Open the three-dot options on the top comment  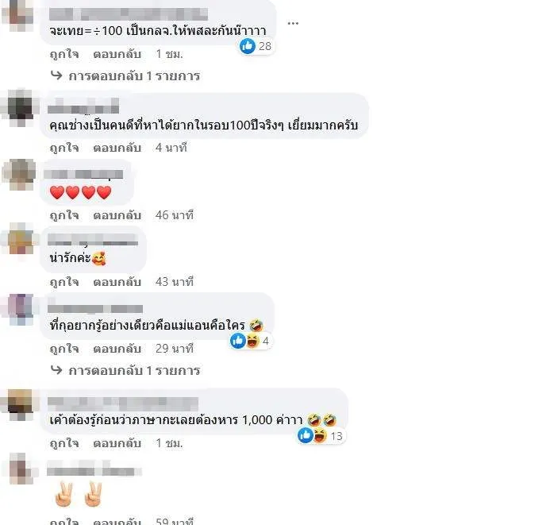coord(293,23)
